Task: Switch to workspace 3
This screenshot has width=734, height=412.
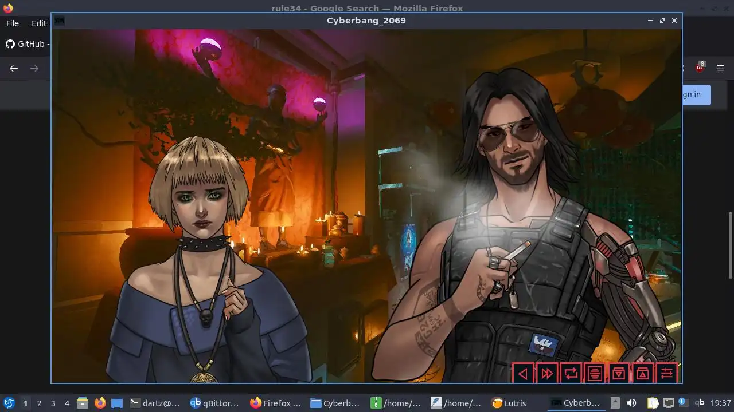Action: pyautogui.click(x=53, y=403)
